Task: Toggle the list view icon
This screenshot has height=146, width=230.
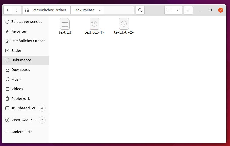Action: 169,10
